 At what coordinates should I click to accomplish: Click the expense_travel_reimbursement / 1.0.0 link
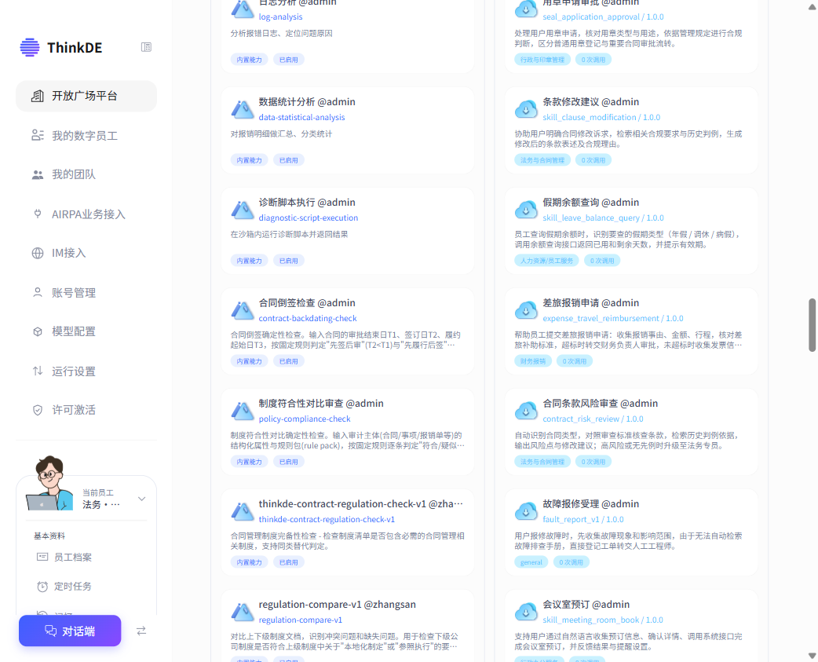(613, 318)
